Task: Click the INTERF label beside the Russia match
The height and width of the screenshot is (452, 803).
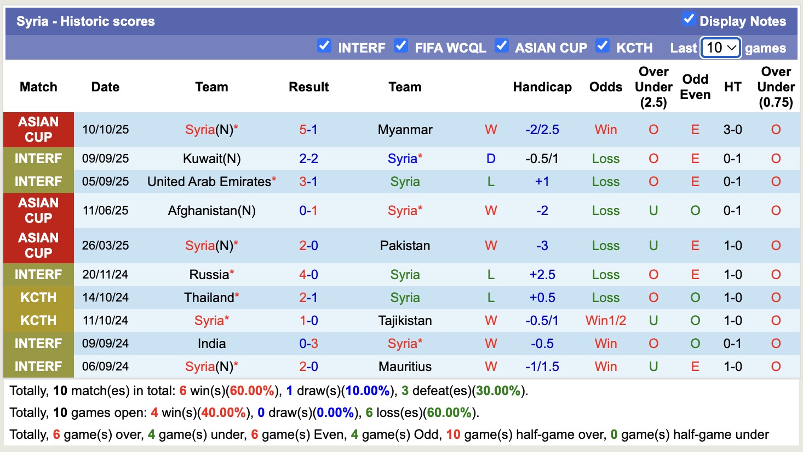Action: tap(38, 274)
